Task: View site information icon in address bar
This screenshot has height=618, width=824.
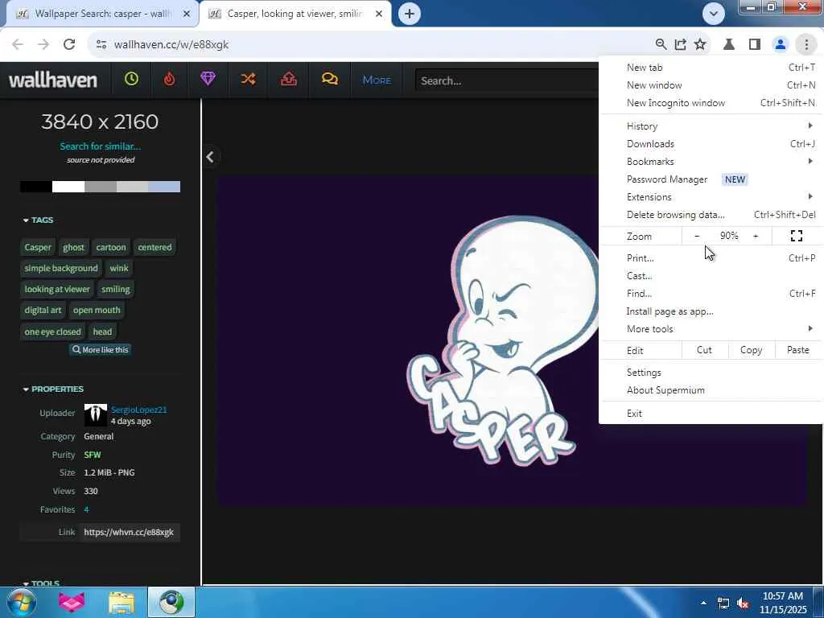Action: (101, 44)
